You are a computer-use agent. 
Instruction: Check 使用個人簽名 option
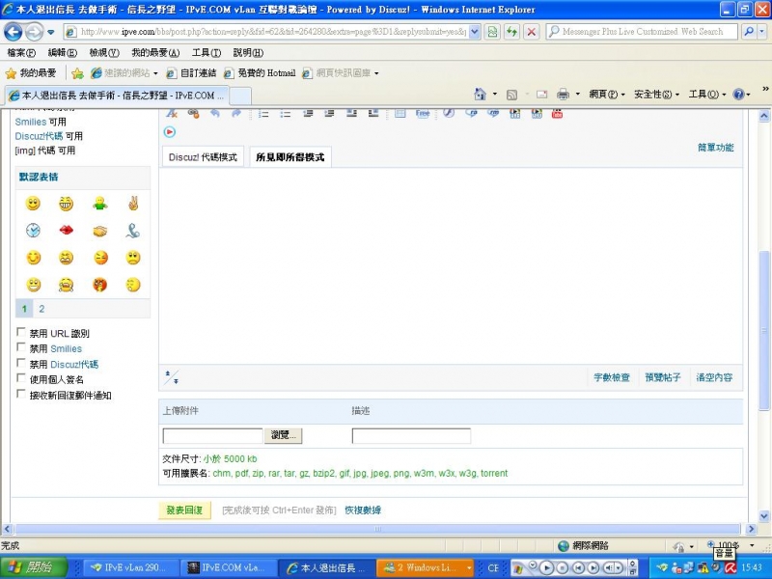tap(21, 378)
